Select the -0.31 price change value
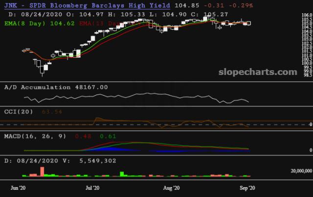Viewport: 313px width, 197px height. click(214, 5)
